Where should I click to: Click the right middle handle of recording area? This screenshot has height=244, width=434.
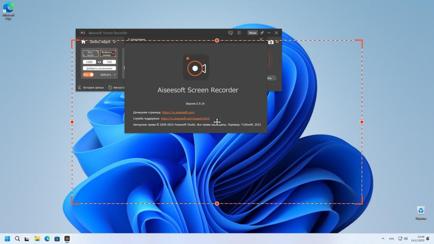pos(362,122)
